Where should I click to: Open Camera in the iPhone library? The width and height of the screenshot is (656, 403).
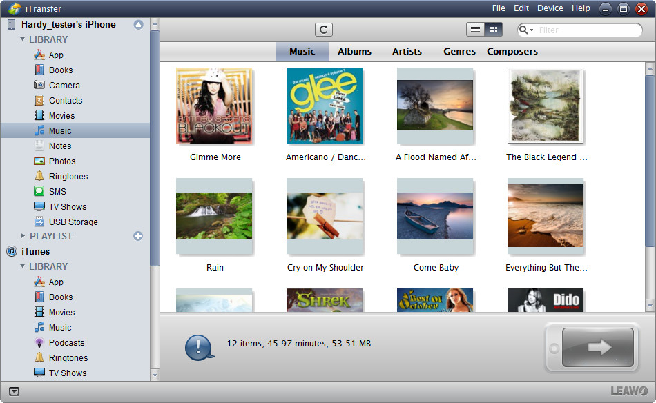coord(64,86)
